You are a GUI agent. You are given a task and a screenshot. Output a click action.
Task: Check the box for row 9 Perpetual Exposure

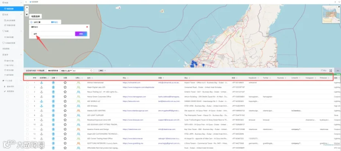click(27, 120)
